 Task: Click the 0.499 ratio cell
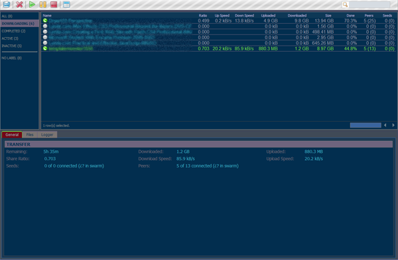coord(204,21)
